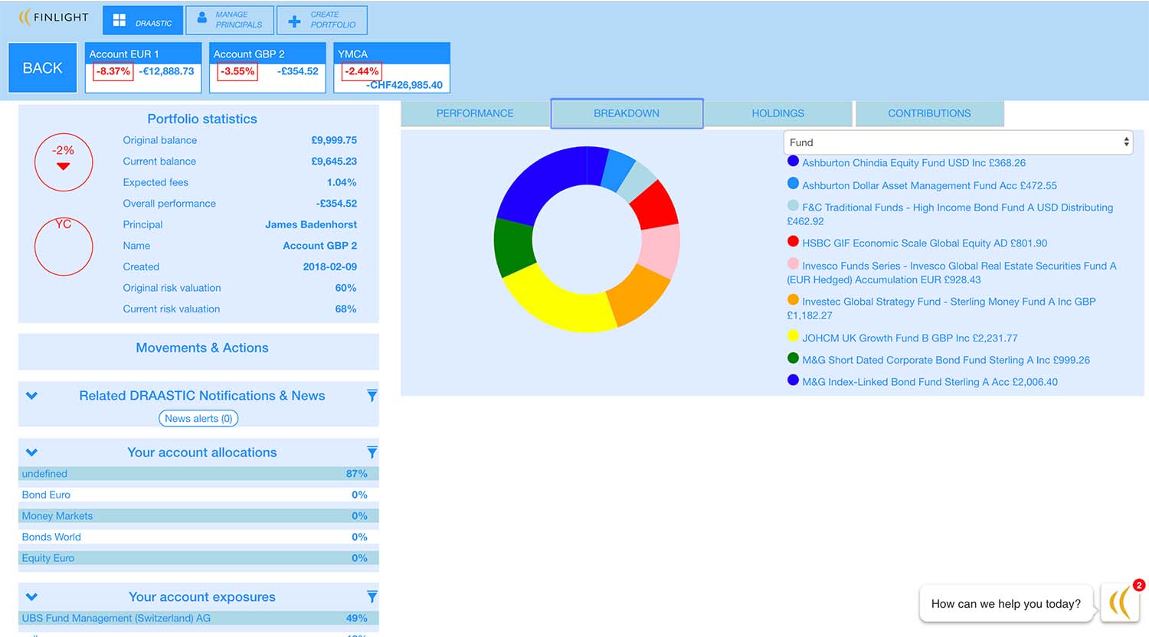Select the Account EUR 1 portfolio card
The image size is (1149, 637).
[143, 68]
